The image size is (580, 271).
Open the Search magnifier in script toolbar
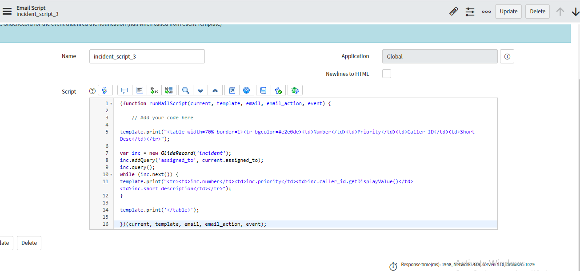tap(186, 90)
